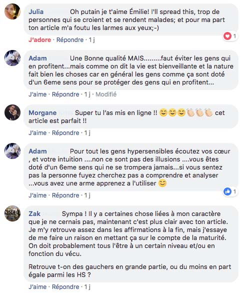
Task: Open Adam's avatar on the first comment
Action: tap(12, 58)
